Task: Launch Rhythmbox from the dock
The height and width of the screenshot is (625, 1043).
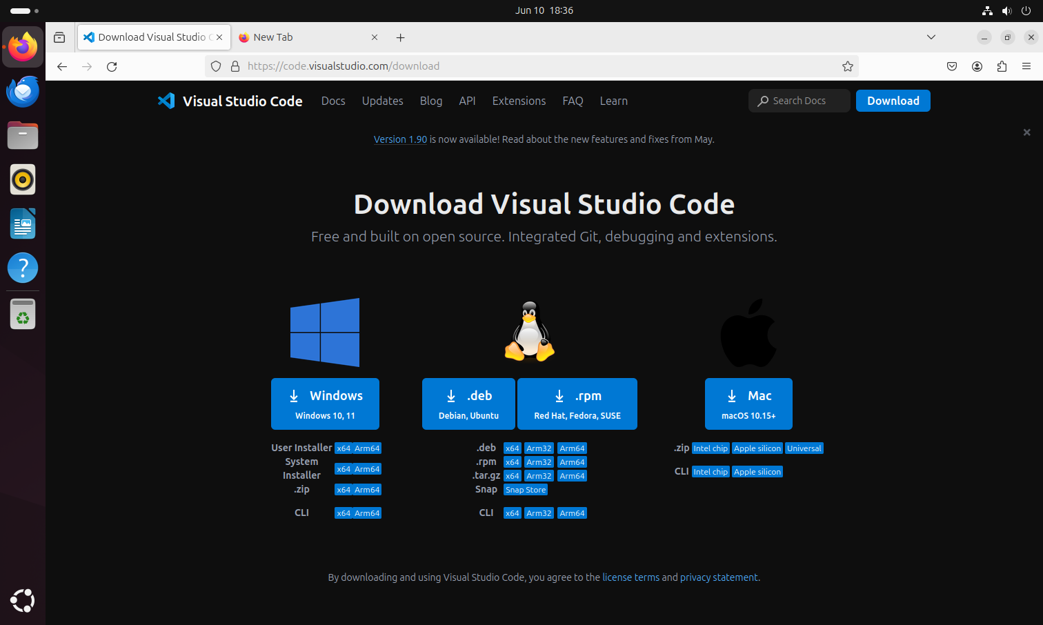Action: coord(23,179)
